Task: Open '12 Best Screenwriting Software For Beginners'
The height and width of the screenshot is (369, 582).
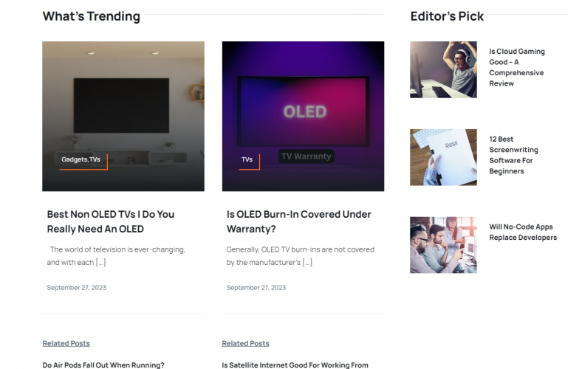Action: (513, 155)
